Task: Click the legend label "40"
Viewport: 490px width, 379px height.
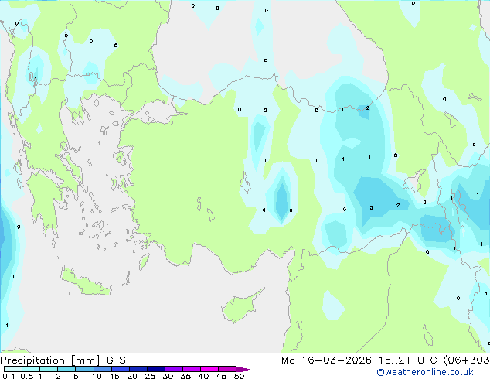Action: pos(203,376)
